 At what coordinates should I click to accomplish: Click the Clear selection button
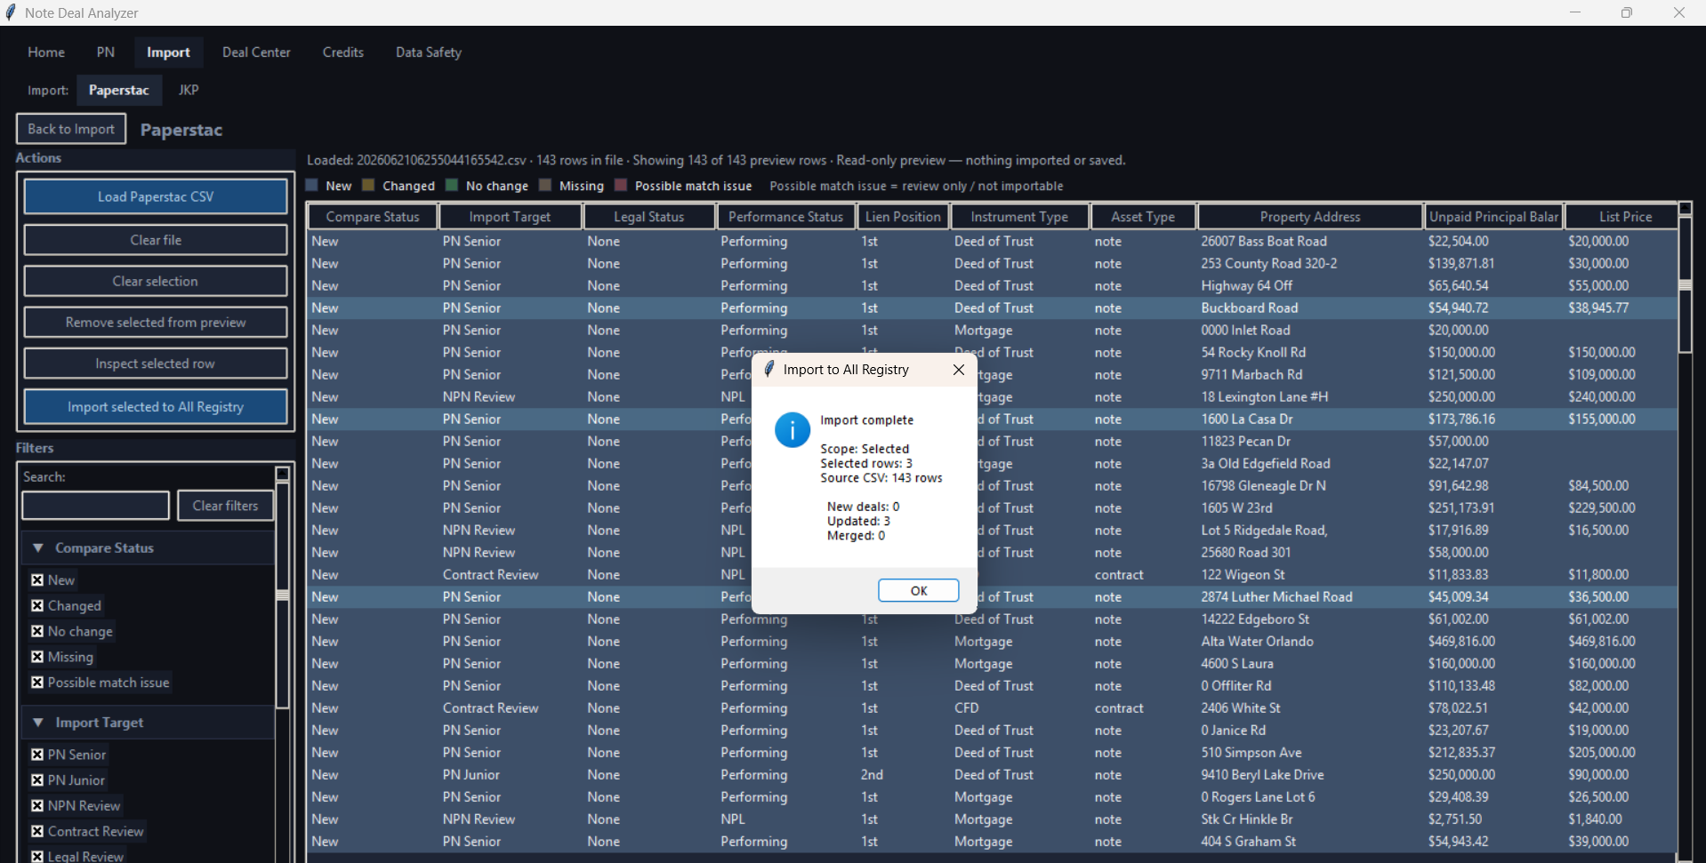click(x=156, y=281)
